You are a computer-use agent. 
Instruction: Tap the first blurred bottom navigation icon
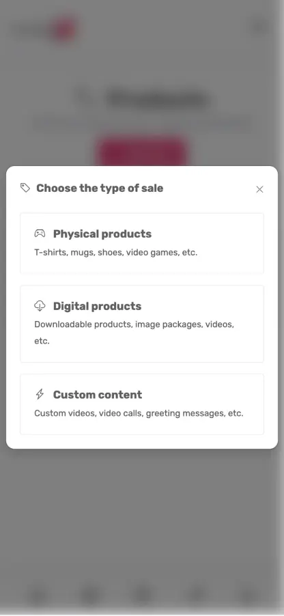[x=38, y=596]
